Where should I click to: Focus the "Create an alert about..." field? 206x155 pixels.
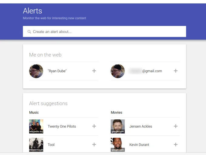(x=105, y=31)
